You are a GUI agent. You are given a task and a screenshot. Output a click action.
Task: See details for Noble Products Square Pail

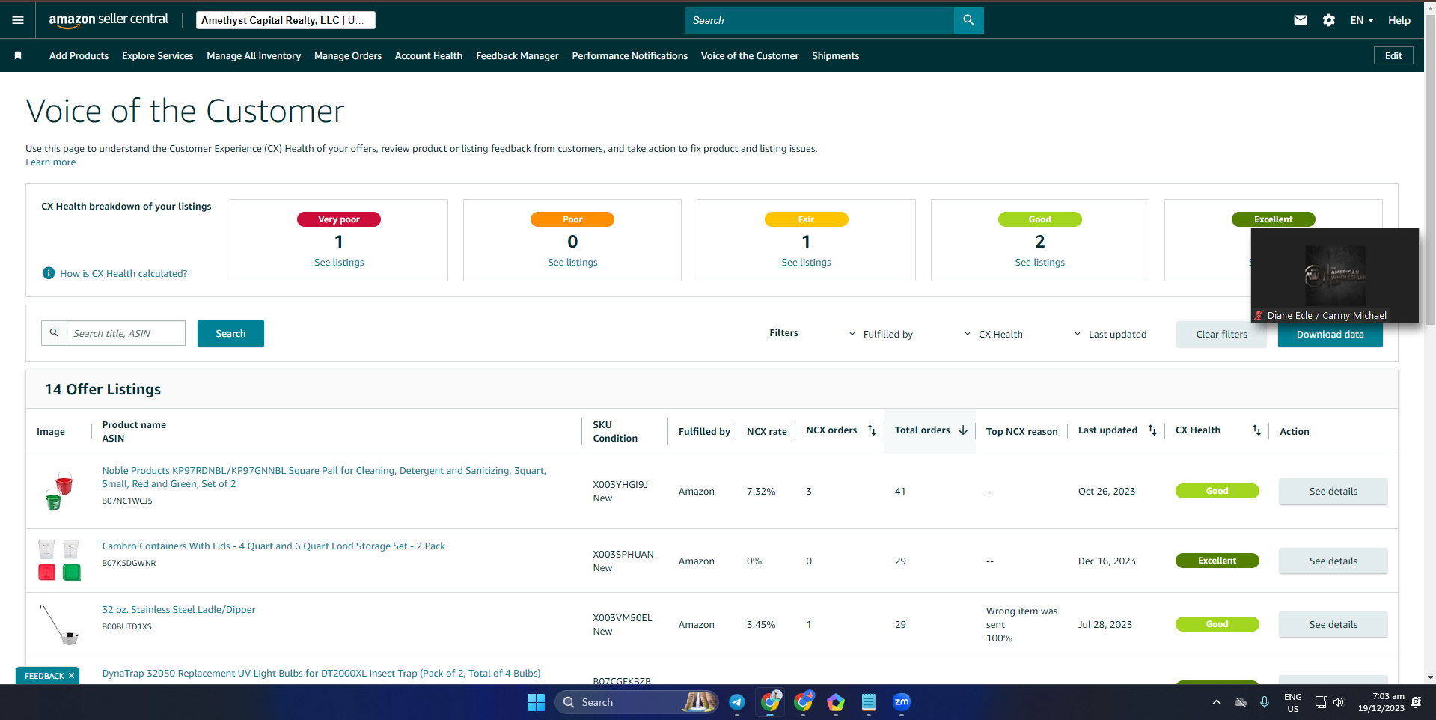coord(1333,492)
